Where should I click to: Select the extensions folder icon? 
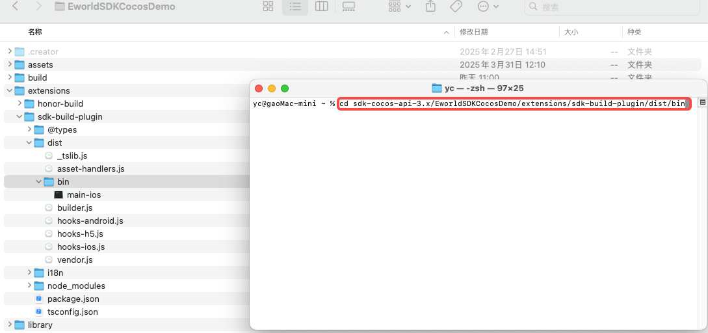(x=20, y=91)
